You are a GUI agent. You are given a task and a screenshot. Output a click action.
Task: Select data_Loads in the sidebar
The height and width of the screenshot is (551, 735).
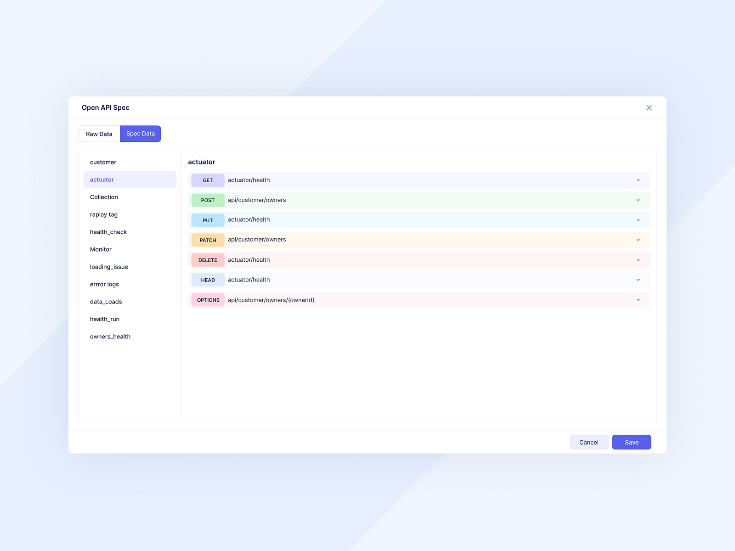tap(130, 302)
